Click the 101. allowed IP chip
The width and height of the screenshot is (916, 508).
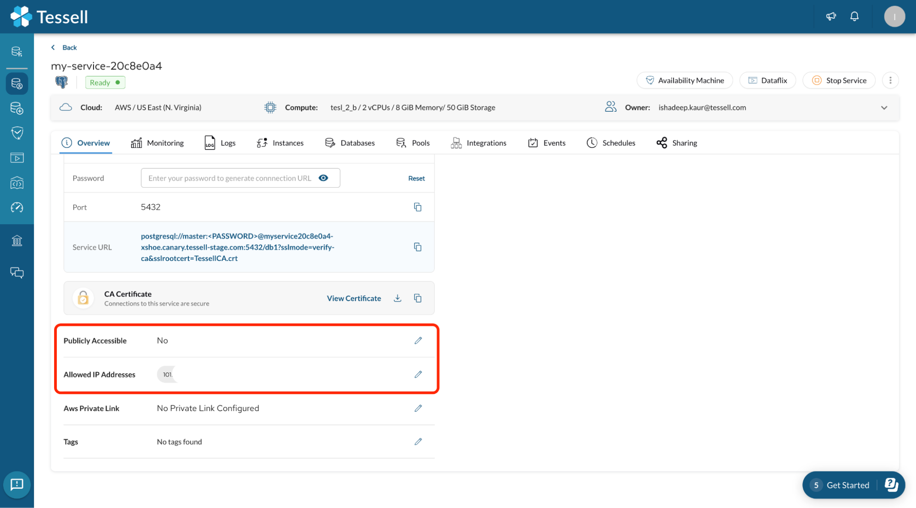coord(167,374)
